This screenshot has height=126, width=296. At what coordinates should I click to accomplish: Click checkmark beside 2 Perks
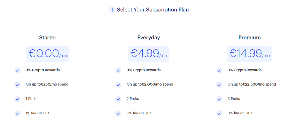(118, 99)
